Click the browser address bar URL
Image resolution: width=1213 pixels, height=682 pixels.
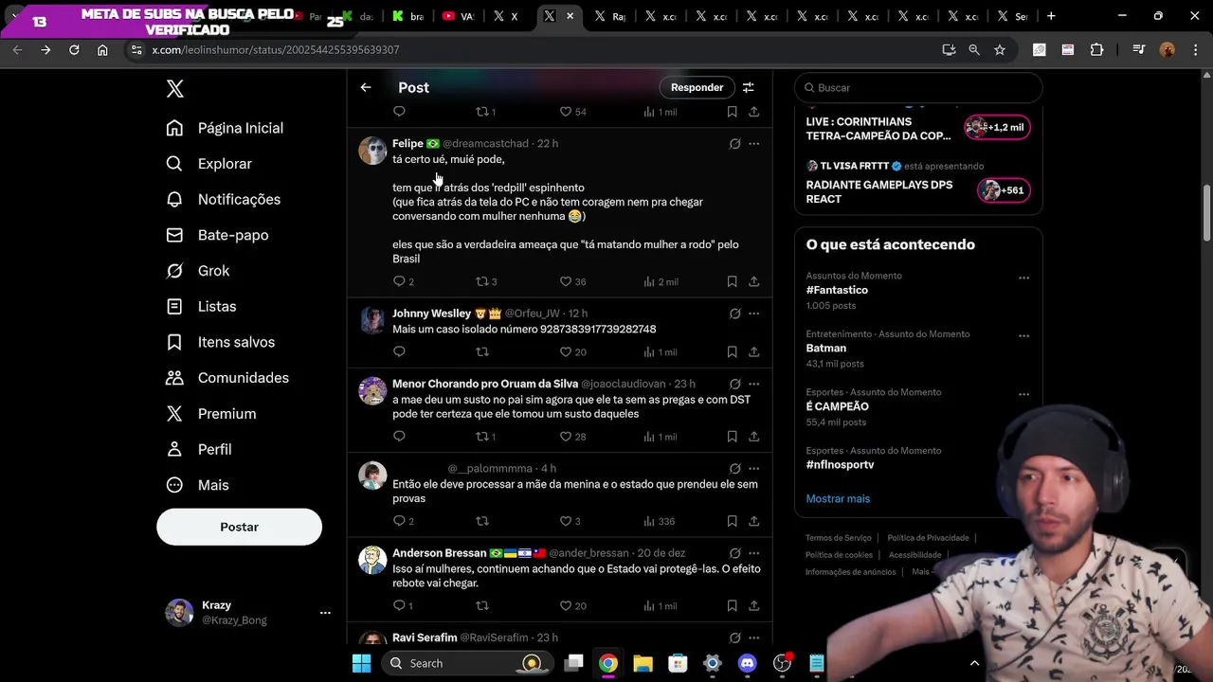275,49
